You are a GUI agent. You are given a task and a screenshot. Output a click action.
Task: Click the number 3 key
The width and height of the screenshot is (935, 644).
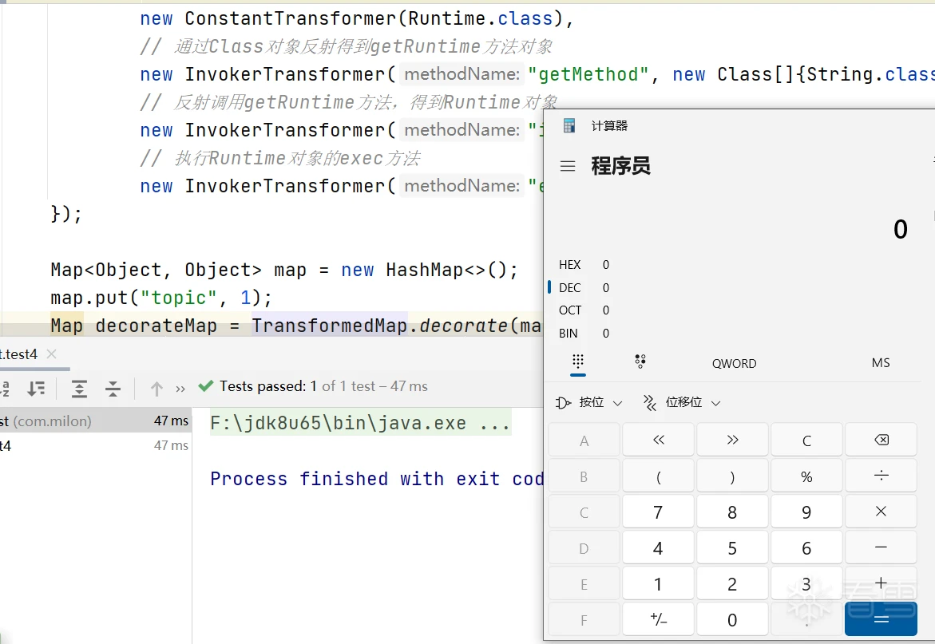click(806, 583)
